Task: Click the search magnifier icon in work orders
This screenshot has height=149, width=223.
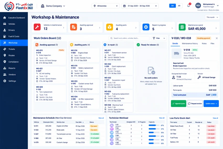Action: 111,38
